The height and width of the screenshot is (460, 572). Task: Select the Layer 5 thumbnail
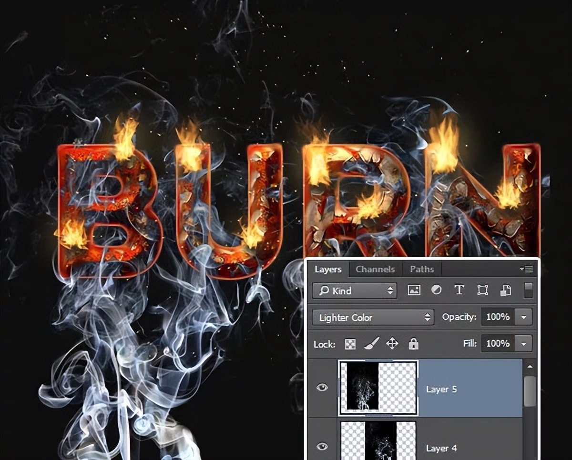click(378, 388)
